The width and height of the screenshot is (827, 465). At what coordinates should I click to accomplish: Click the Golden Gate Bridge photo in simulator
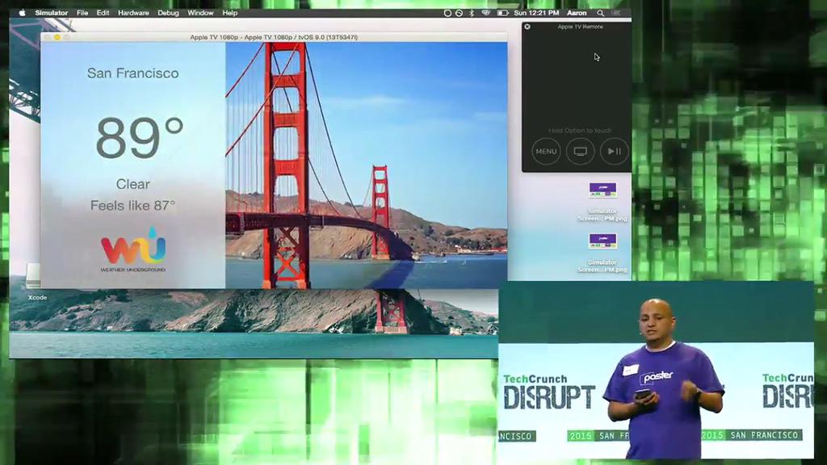367,165
